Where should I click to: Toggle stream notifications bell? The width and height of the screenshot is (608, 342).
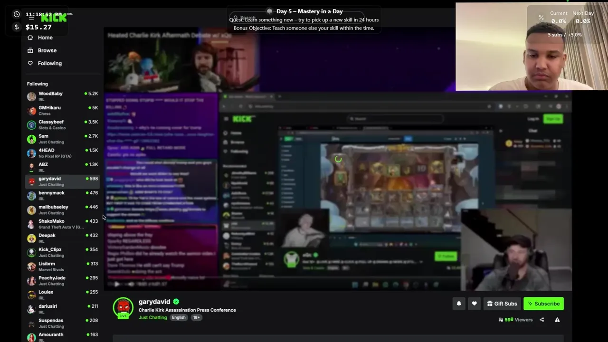(459, 304)
